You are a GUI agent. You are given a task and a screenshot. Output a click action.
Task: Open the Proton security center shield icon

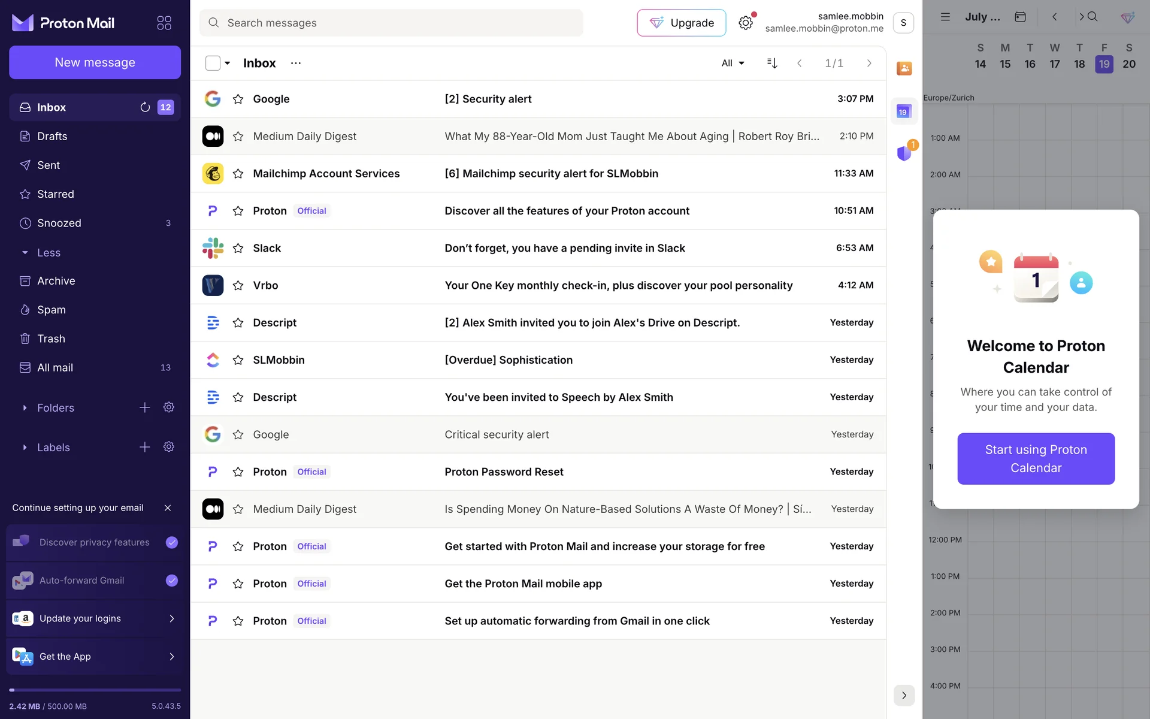(x=904, y=153)
